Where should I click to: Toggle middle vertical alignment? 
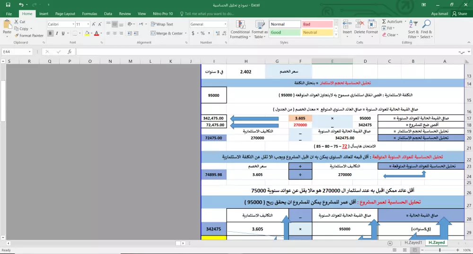[x=114, y=24]
